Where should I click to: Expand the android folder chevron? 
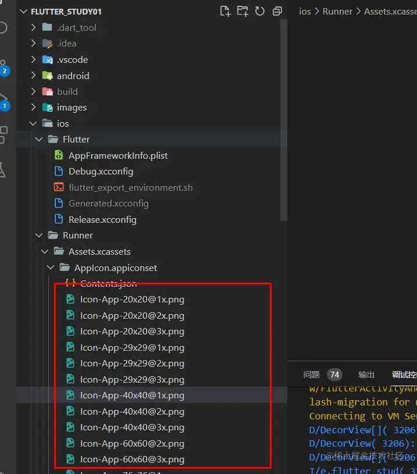coord(33,76)
